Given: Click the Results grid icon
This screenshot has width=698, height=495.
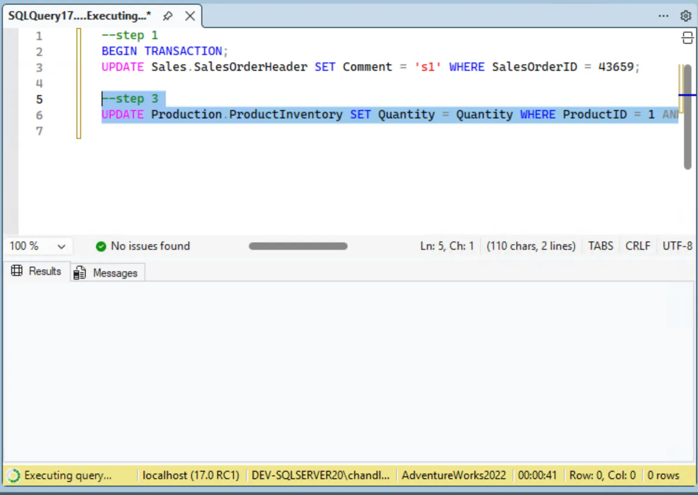Looking at the screenshot, I should (17, 271).
